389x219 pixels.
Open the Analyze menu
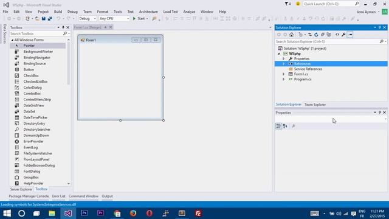coord(189,12)
